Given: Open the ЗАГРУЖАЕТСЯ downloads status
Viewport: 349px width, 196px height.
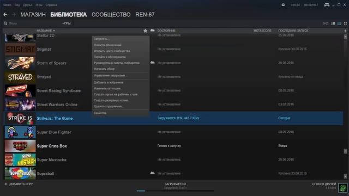Looking at the screenshot, I should pyautogui.click(x=175, y=184).
